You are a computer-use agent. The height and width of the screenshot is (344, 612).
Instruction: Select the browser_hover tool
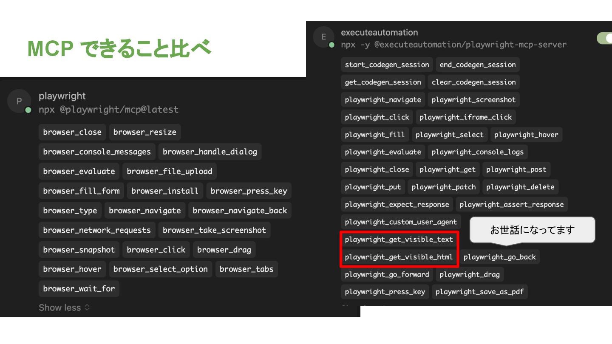pyautogui.click(x=72, y=269)
